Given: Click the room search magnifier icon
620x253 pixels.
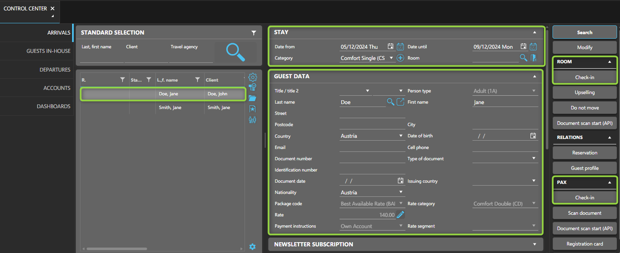Looking at the screenshot, I should tap(523, 58).
